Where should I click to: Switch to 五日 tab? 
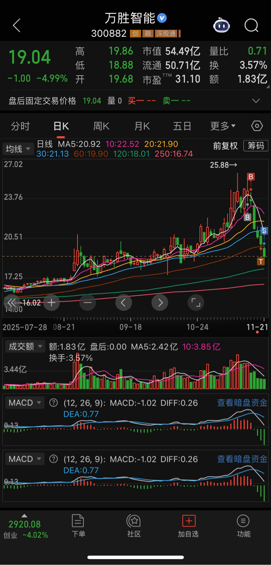(x=182, y=126)
